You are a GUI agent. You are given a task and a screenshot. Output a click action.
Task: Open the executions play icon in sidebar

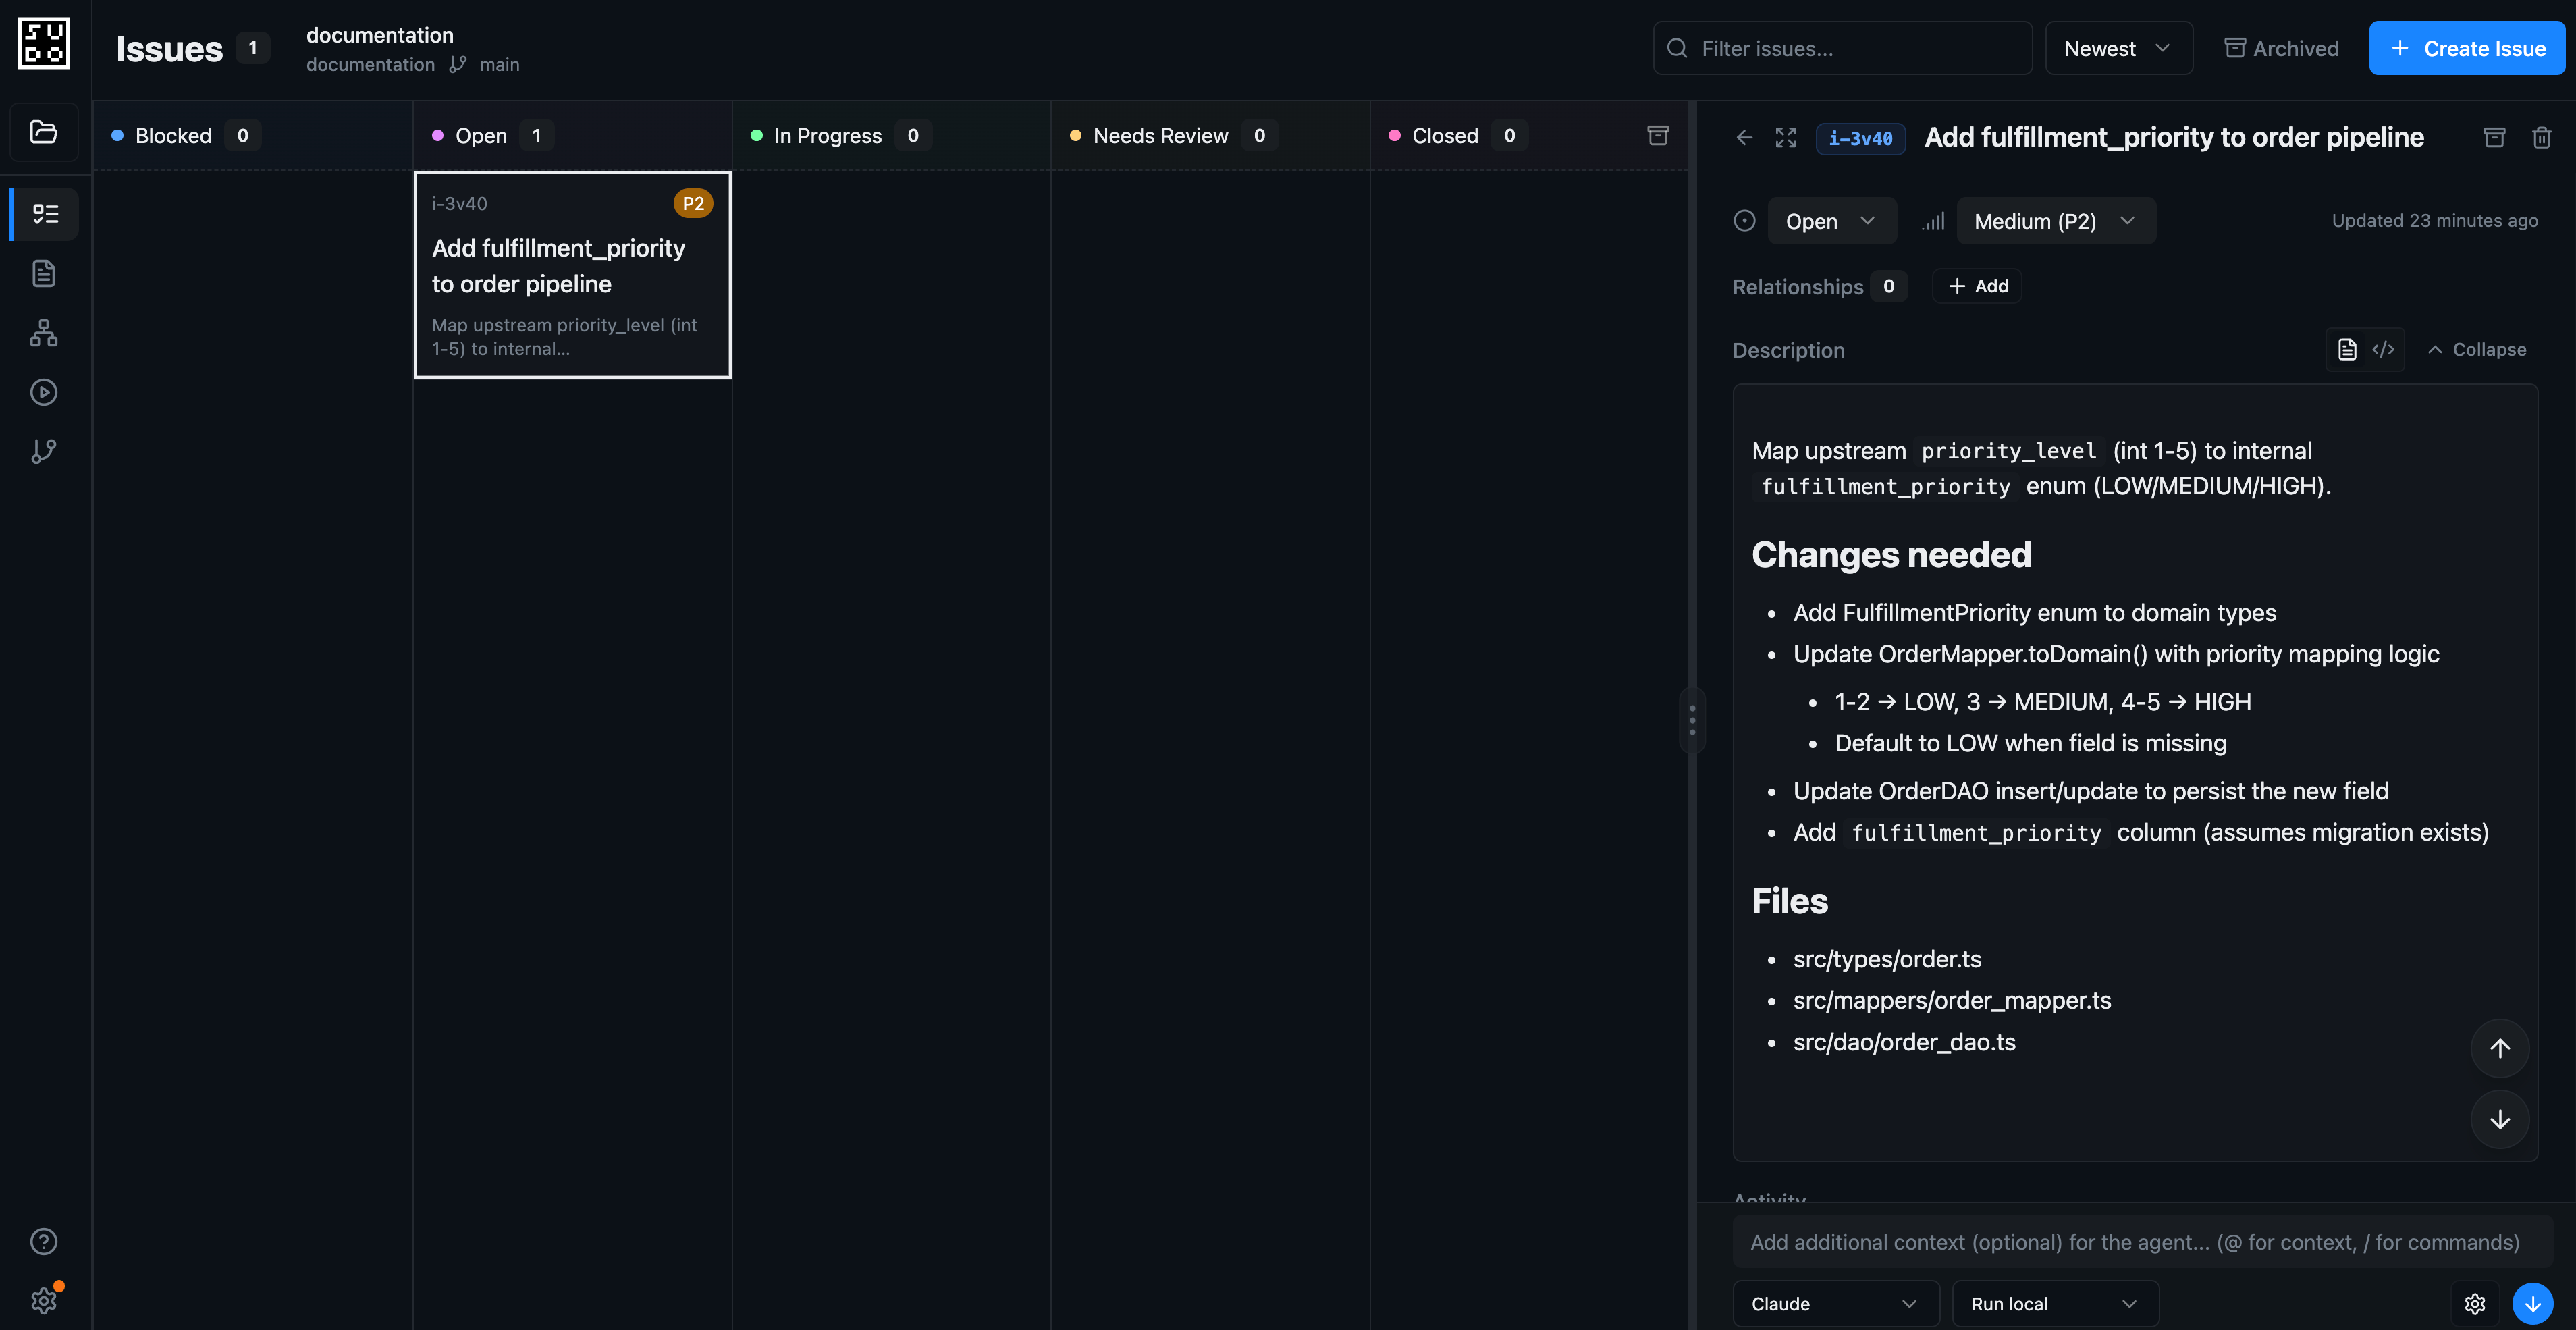pos(44,392)
